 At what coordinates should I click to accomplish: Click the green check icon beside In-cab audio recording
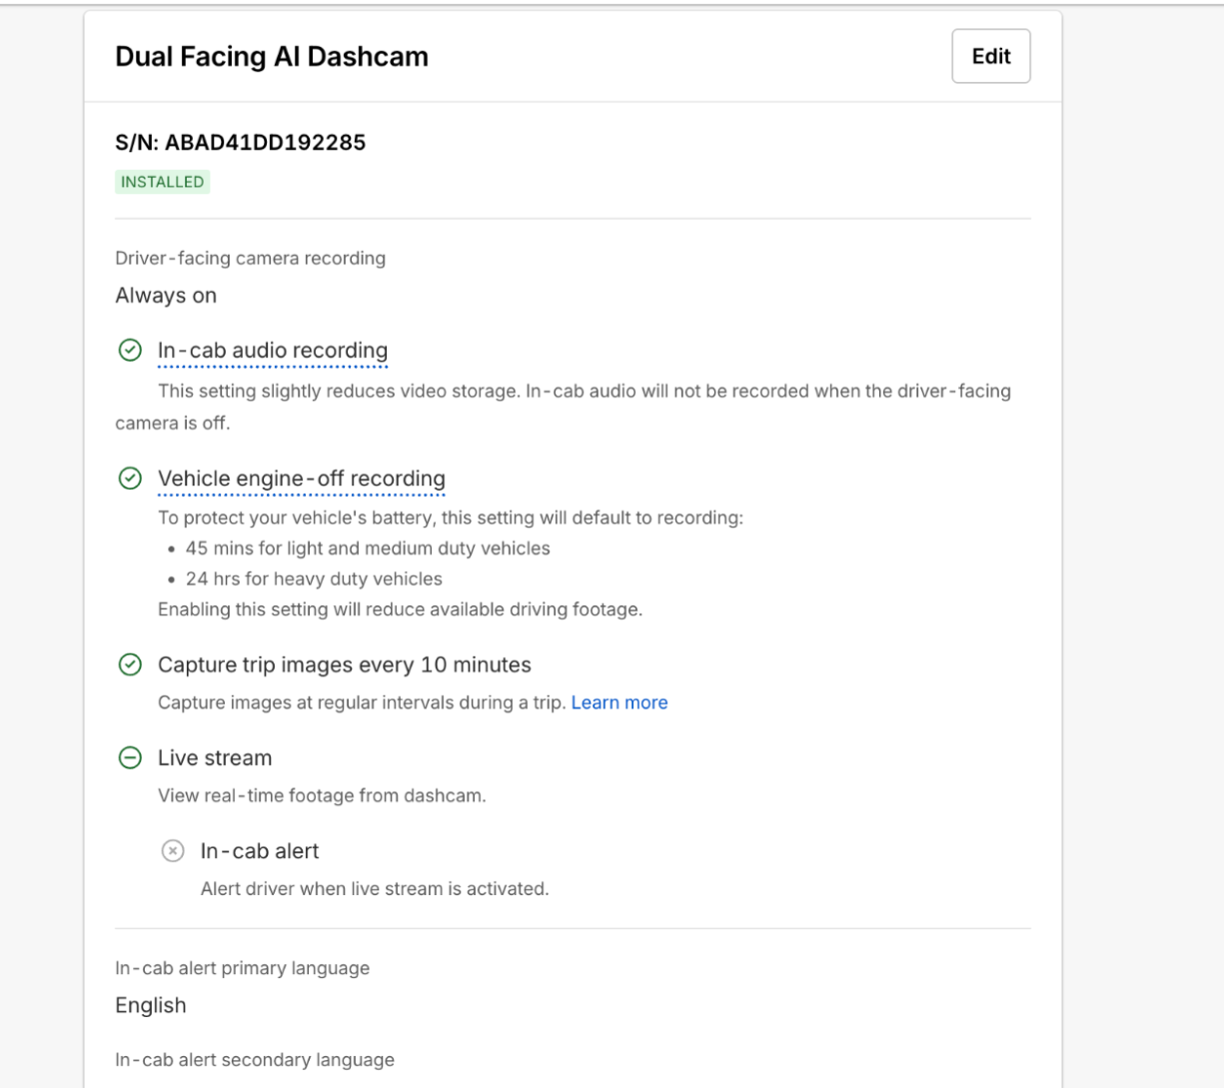coord(130,351)
